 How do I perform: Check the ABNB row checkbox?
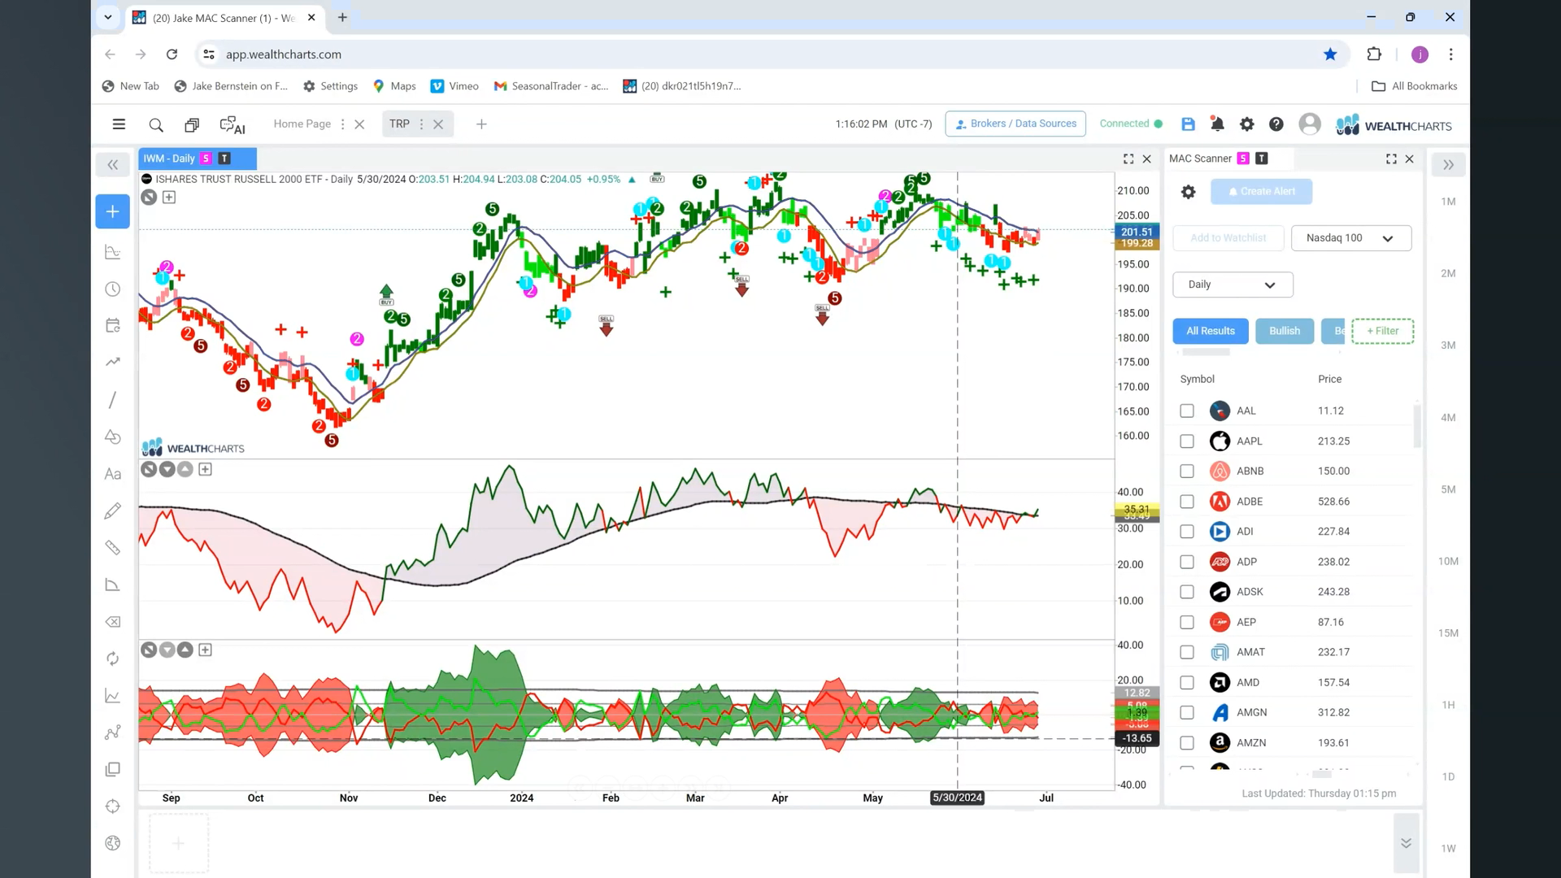point(1187,472)
